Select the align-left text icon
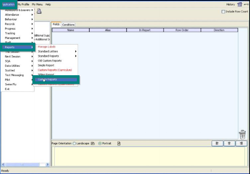The width and height of the screenshot is (250, 174). pos(217,143)
